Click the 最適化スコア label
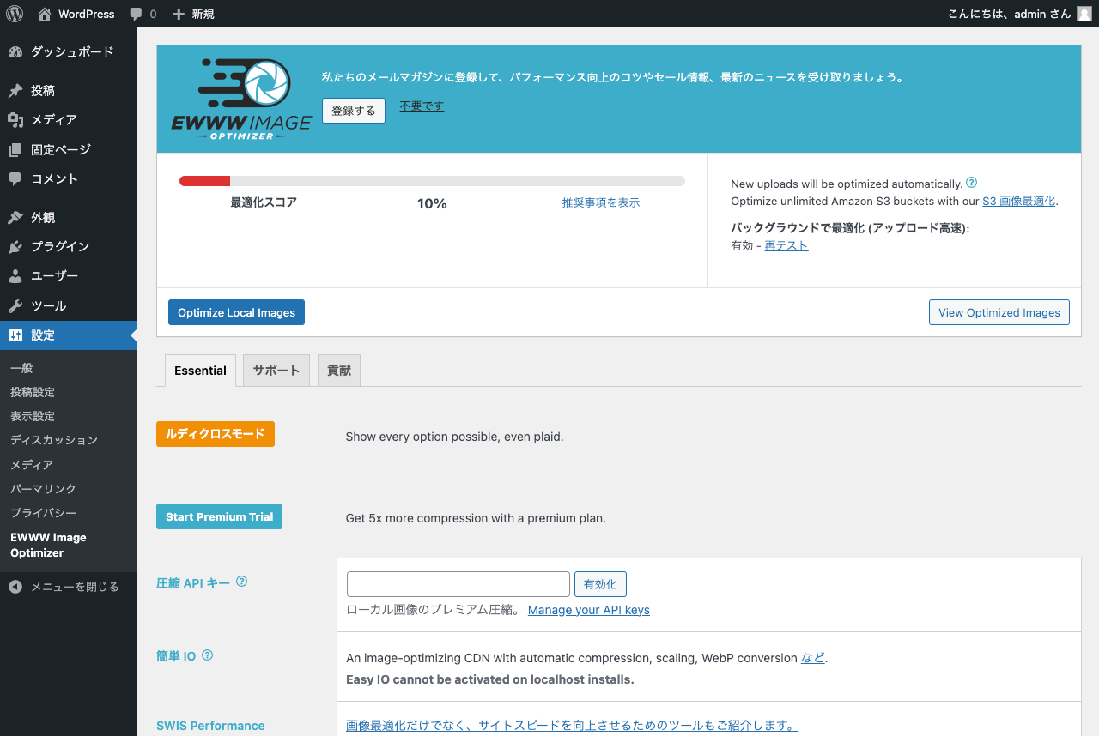 coord(264,203)
